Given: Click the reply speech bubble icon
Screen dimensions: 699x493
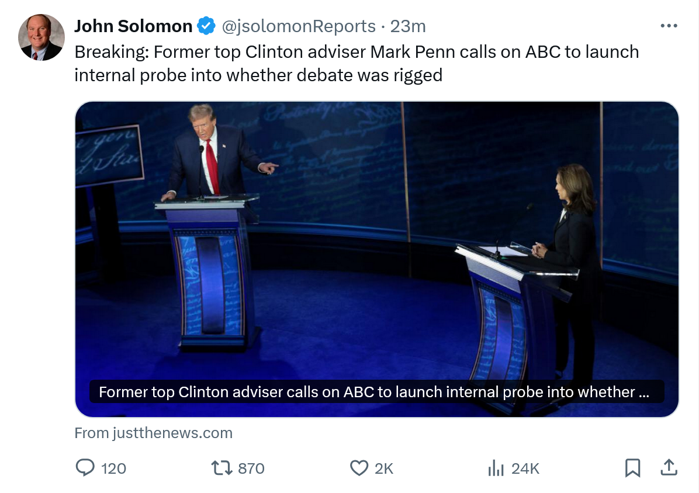Looking at the screenshot, I should pos(85,467).
